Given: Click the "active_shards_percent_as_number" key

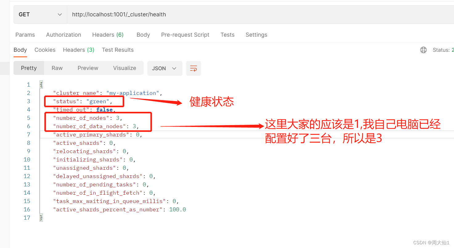Looking at the screenshot, I should click(108, 209).
